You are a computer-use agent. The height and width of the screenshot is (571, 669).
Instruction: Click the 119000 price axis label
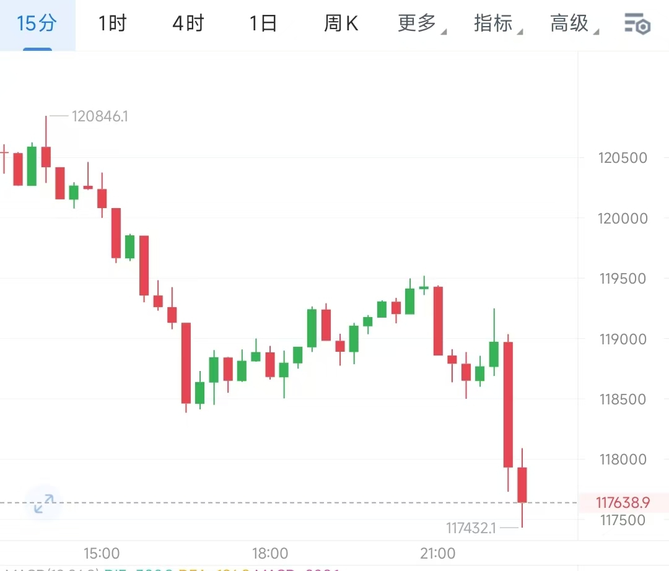623,339
